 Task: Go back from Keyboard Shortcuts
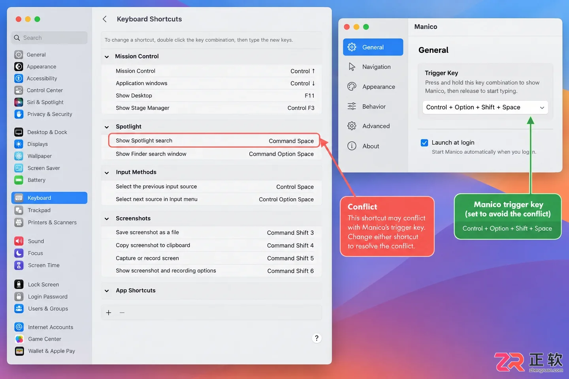[x=105, y=19]
